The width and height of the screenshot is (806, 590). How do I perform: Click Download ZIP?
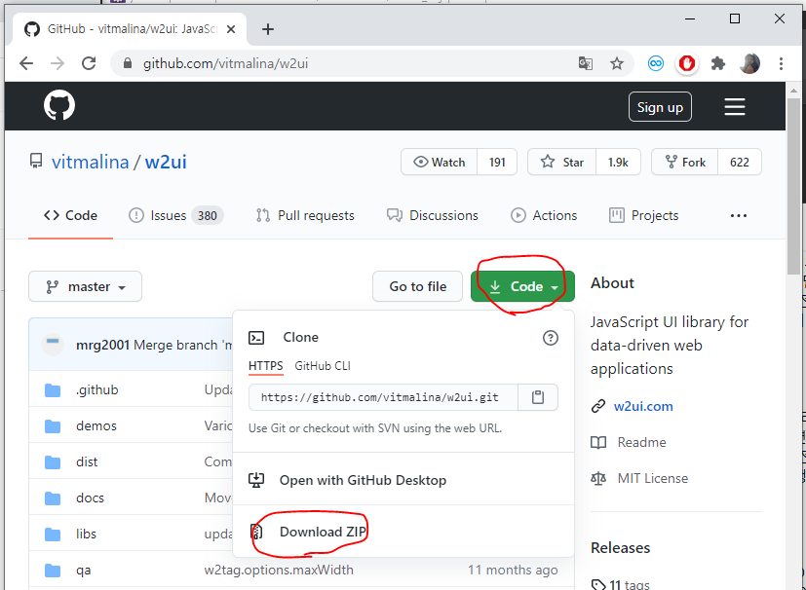323,532
